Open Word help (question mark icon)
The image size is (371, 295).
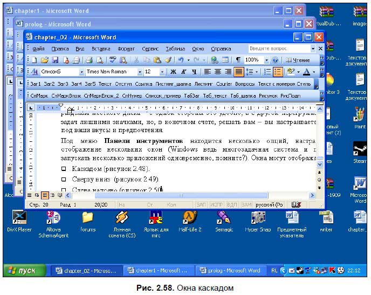[x=275, y=60]
